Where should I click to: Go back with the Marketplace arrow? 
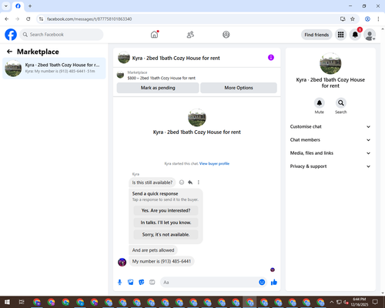[9, 52]
